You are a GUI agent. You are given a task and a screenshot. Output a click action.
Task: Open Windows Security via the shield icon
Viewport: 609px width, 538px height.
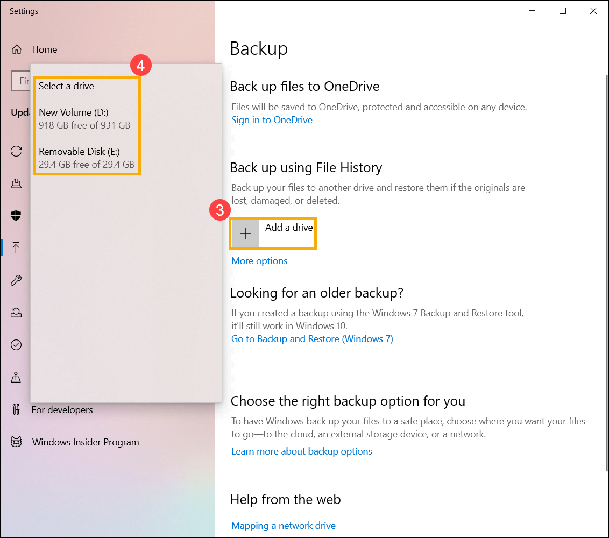(16, 215)
